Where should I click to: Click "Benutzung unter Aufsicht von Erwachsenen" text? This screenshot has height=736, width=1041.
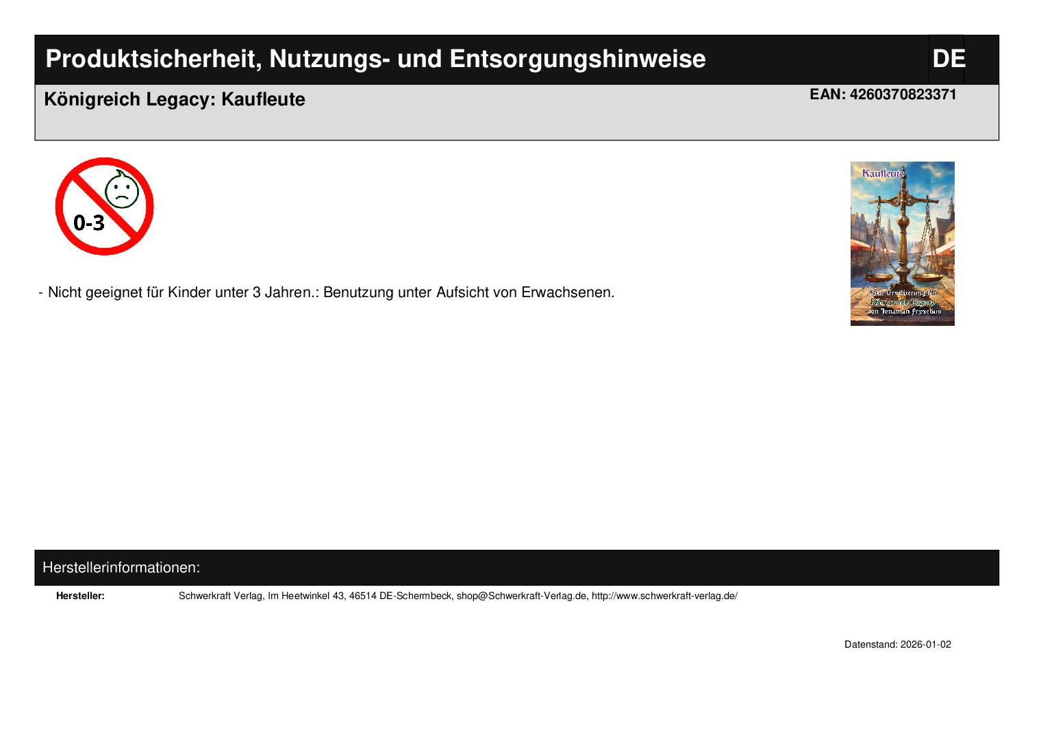468,292
